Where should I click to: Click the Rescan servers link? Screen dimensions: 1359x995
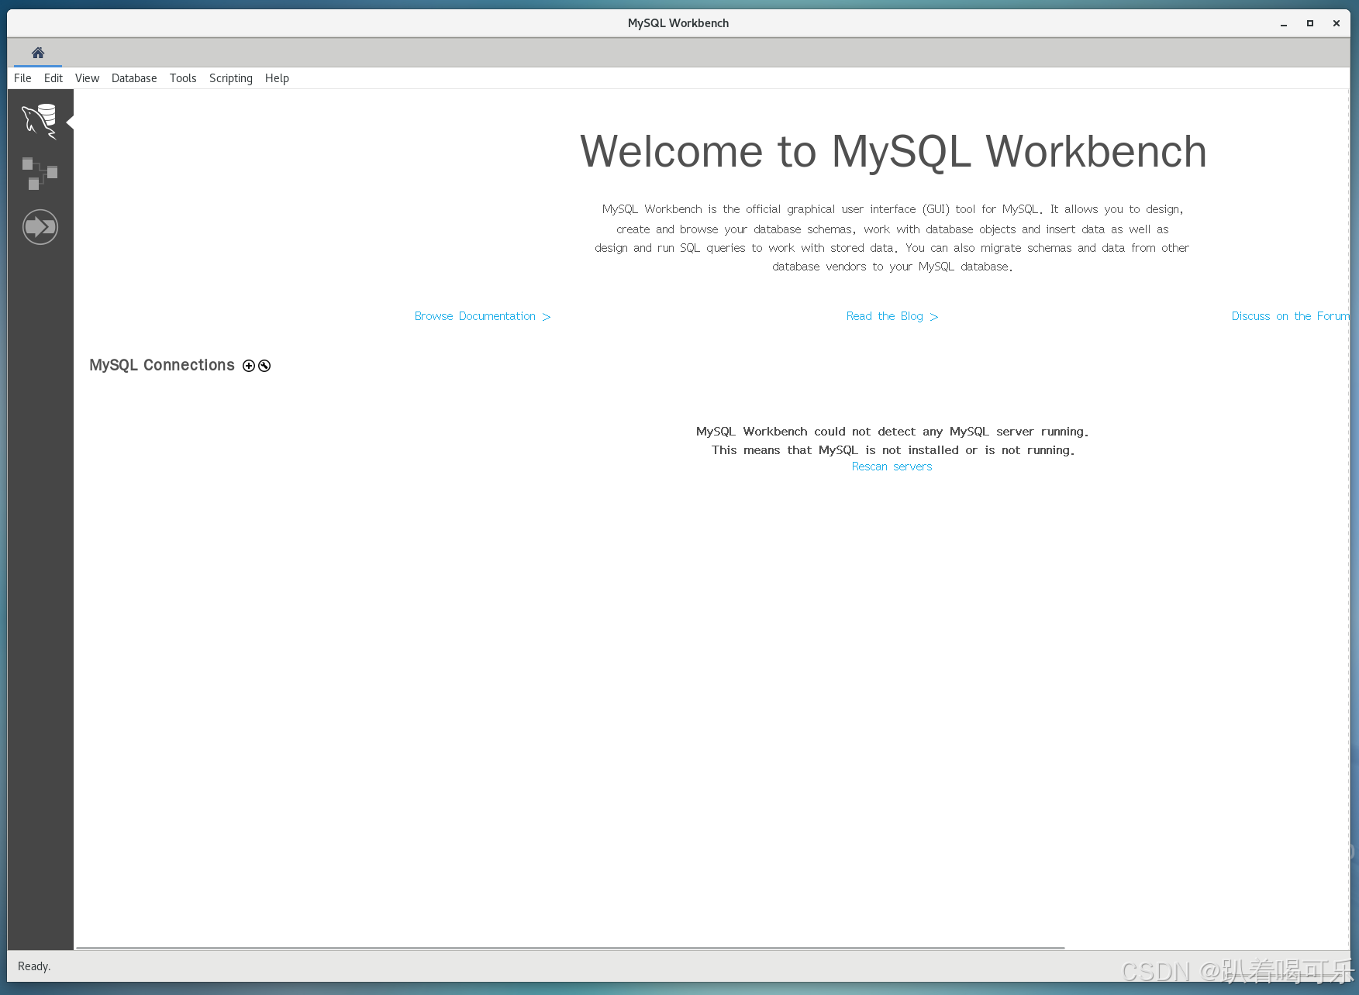(892, 467)
